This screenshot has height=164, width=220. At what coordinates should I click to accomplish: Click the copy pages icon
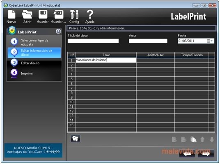193,139
